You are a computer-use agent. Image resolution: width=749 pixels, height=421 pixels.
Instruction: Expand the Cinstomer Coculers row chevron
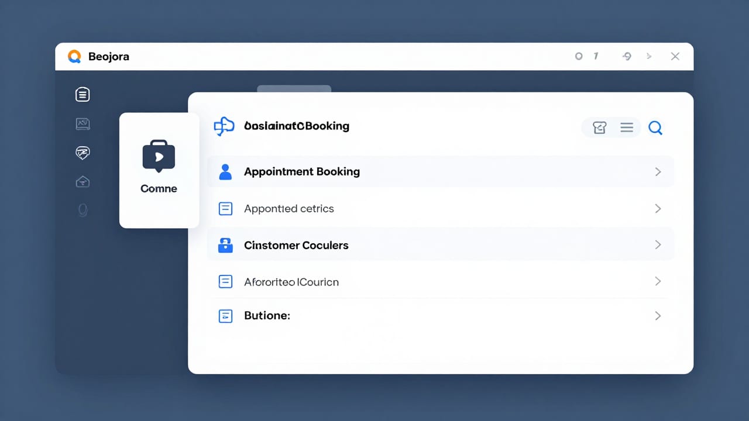click(x=658, y=245)
